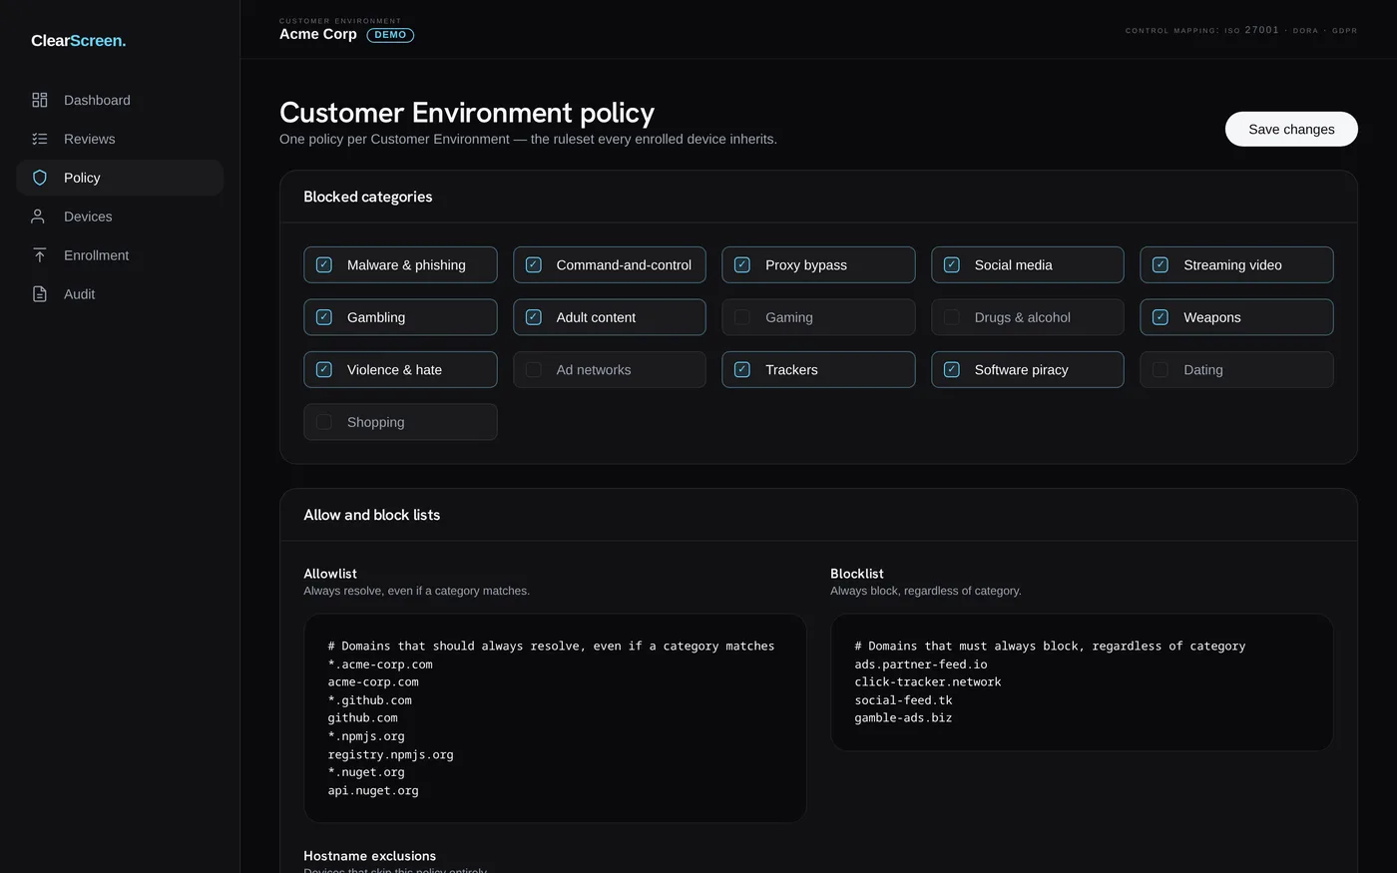Click social-feed.tk blocklist entry
The width and height of the screenshot is (1397, 873).
pos(903,700)
